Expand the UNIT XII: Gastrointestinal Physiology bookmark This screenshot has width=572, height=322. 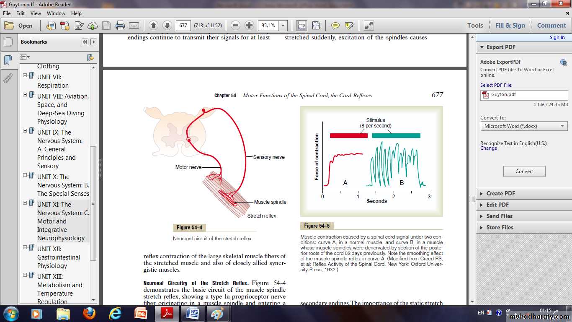click(x=25, y=247)
